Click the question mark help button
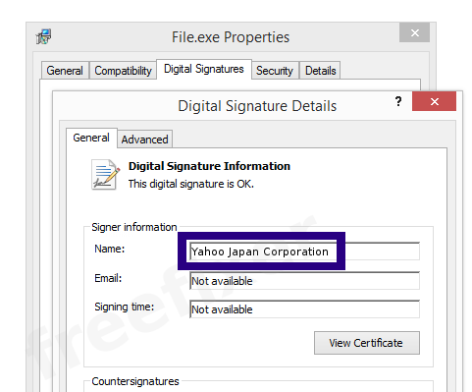Image resolution: width=472 pixels, height=392 pixels. (398, 101)
